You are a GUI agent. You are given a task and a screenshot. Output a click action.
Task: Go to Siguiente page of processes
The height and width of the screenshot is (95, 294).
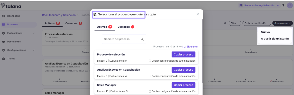[192, 47]
